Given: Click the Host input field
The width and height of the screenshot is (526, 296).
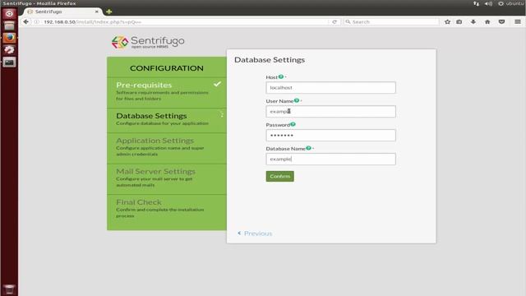Looking at the screenshot, I should 330,88.
